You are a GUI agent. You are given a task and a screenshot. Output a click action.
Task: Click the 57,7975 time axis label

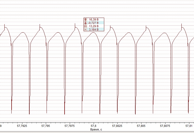(70, 126)
